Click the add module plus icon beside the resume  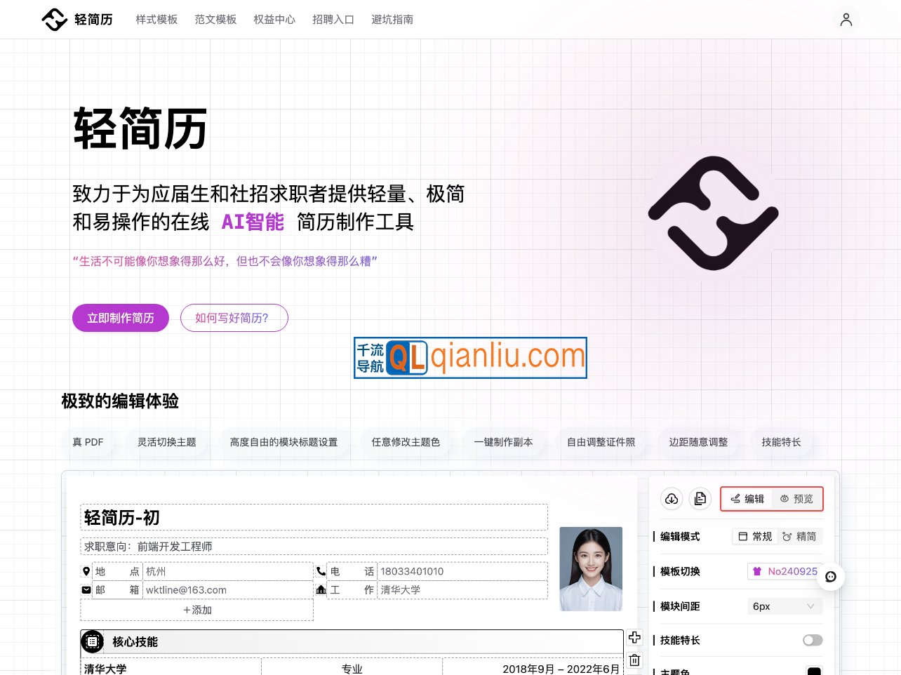click(634, 637)
